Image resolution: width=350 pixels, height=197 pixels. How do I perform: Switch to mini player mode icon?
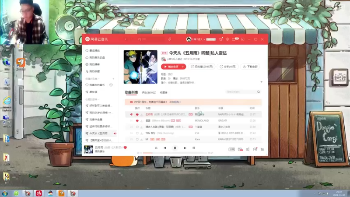click(x=243, y=39)
